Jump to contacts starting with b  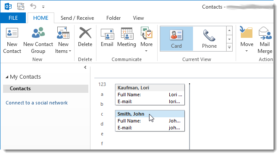pyautogui.click(x=102, y=104)
